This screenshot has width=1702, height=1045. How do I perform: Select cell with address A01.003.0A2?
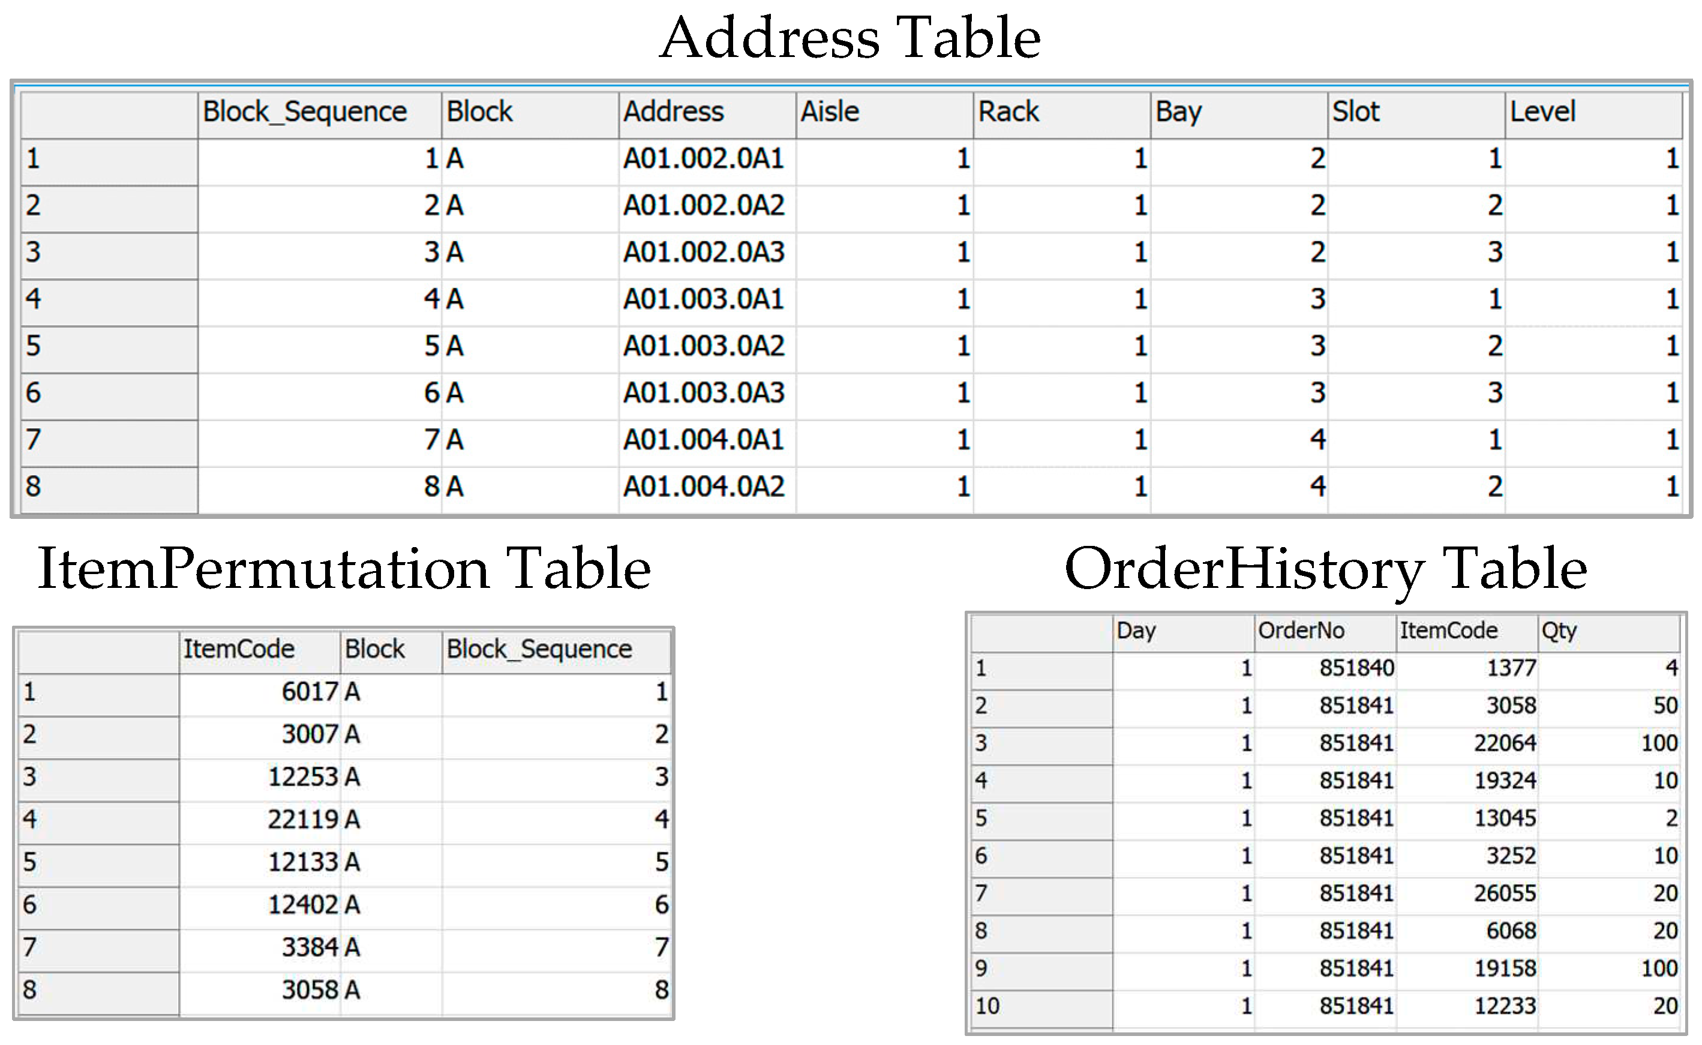704,346
